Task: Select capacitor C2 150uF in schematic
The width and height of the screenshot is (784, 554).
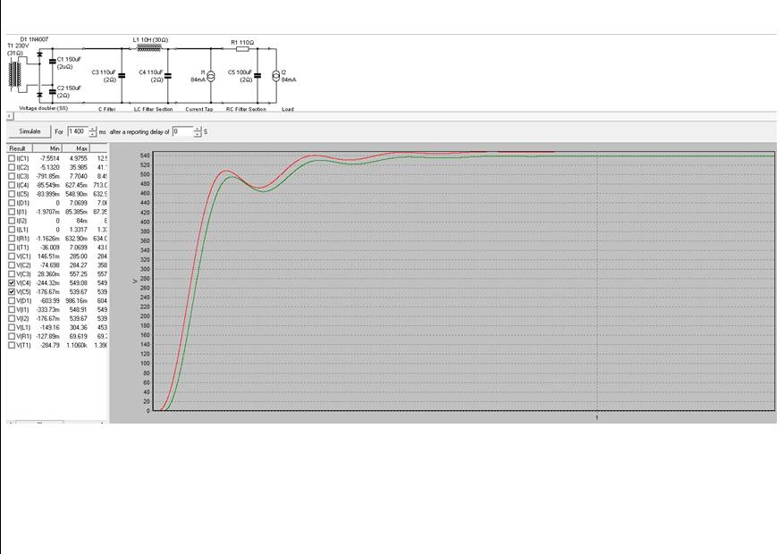Action: (x=53, y=92)
